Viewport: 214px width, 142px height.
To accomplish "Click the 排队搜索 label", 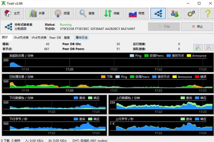I will (139, 49).
